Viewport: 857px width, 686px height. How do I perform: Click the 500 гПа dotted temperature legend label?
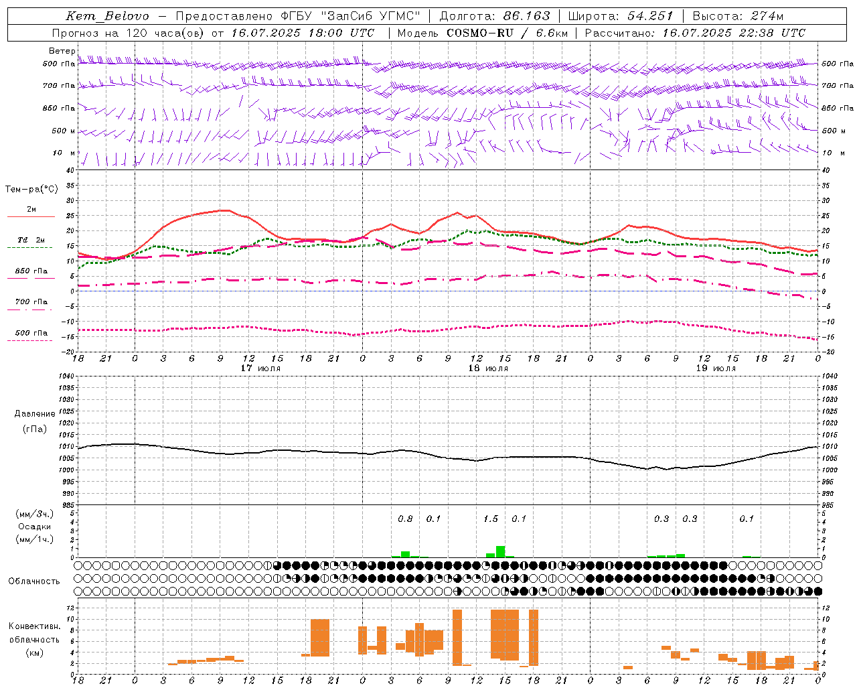point(31,333)
